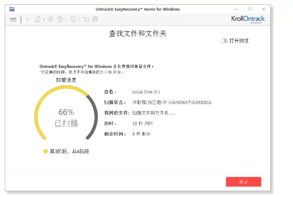Click the 扫描文件和文件夹 found files text

(x=154, y=113)
